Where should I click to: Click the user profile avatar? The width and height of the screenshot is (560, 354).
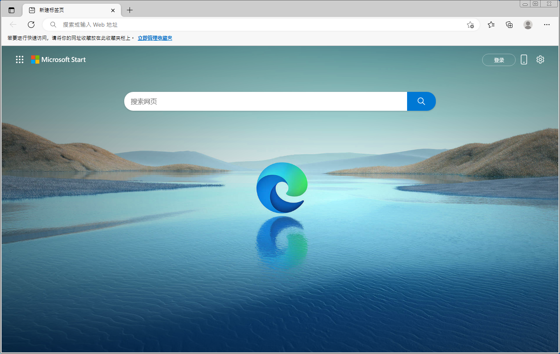point(528,25)
